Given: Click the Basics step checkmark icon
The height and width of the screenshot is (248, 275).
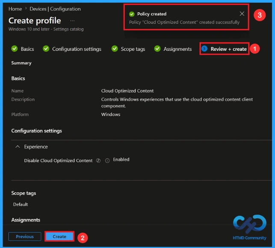Looking at the screenshot, I should point(15,49).
